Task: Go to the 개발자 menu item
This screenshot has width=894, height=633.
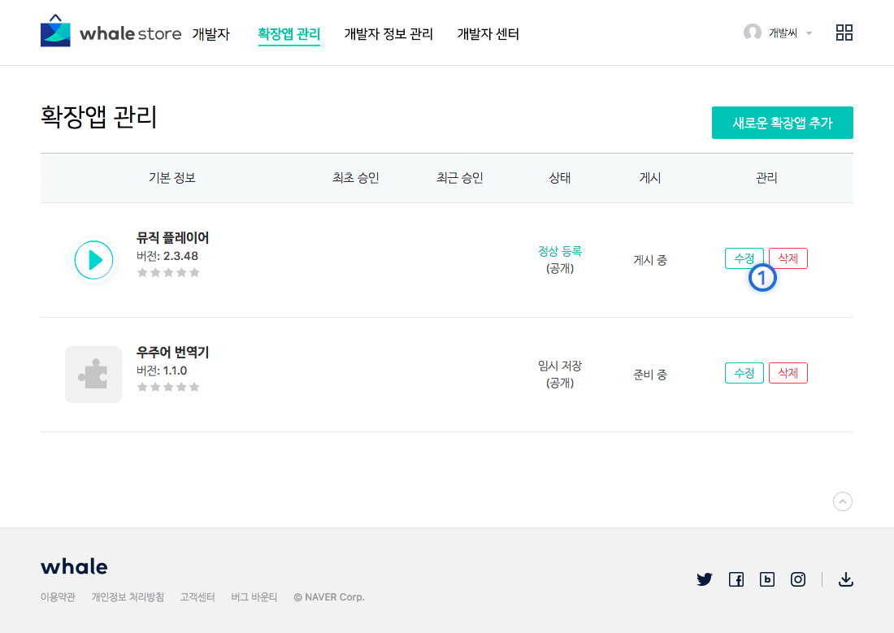Action: pos(210,34)
